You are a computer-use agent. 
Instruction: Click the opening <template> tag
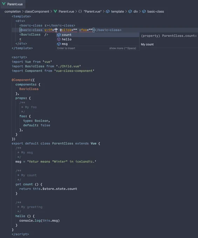21,16
